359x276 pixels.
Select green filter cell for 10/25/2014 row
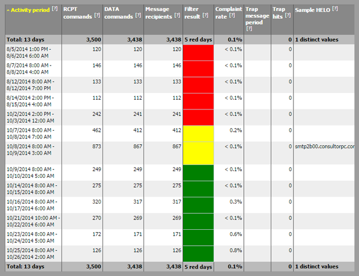198,254
